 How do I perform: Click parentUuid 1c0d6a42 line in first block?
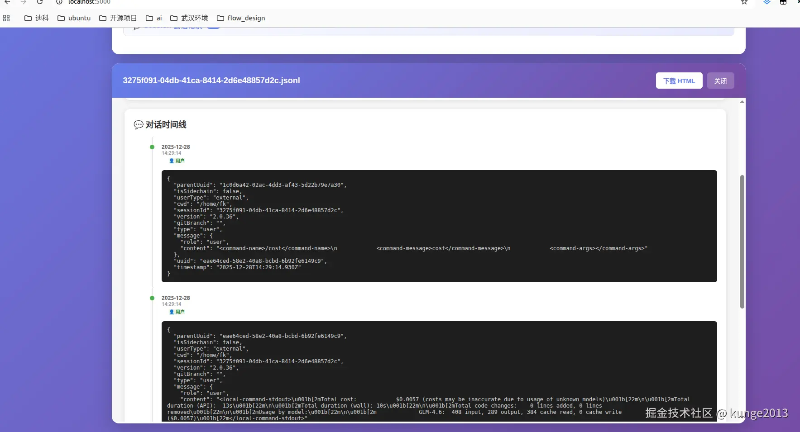click(x=260, y=185)
